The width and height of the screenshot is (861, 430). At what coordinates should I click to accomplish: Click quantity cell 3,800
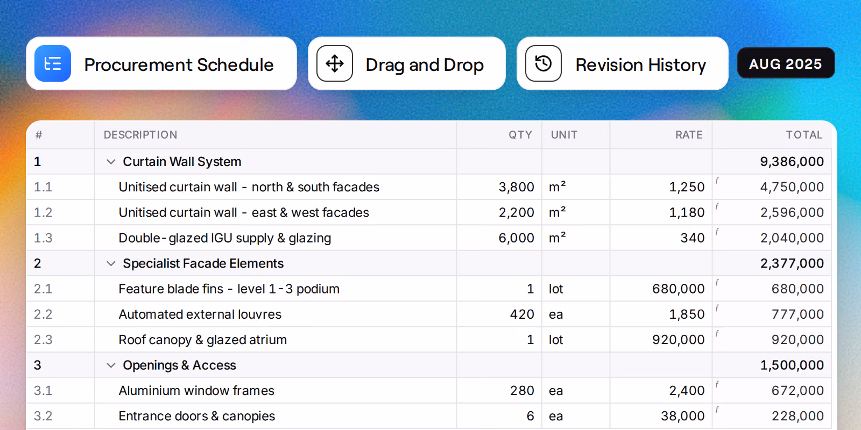click(x=499, y=187)
